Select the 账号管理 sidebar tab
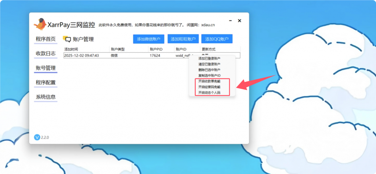The height and width of the screenshot is (174, 376). [46, 68]
